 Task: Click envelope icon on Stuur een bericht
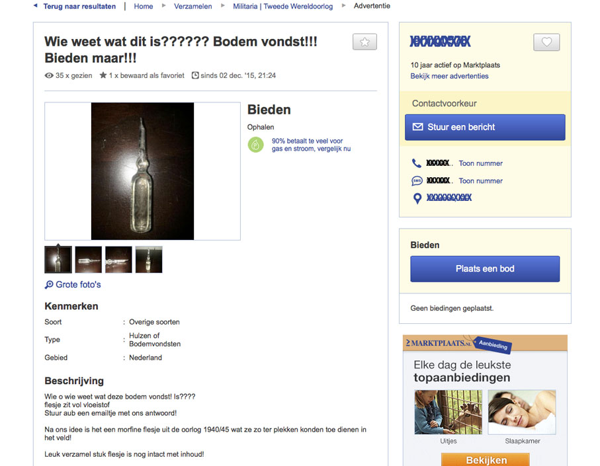click(x=417, y=127)
